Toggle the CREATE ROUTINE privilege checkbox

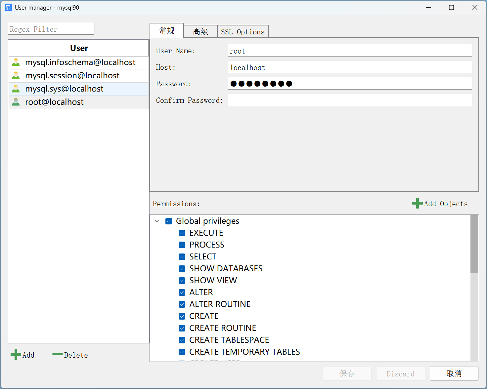click(x=182, y=328)
